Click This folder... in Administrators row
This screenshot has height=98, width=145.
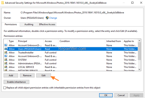(130, 63)
